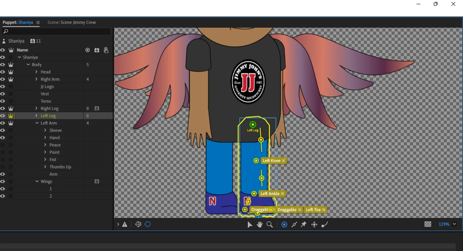The width and height of the screenshot is (463, 251).
Task: Remove the Left Knee tag
Action: [x=284, y=161]
